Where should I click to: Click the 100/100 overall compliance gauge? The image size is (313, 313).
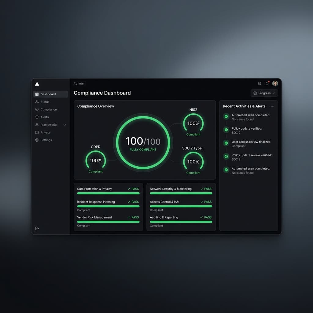pos(143,142)
